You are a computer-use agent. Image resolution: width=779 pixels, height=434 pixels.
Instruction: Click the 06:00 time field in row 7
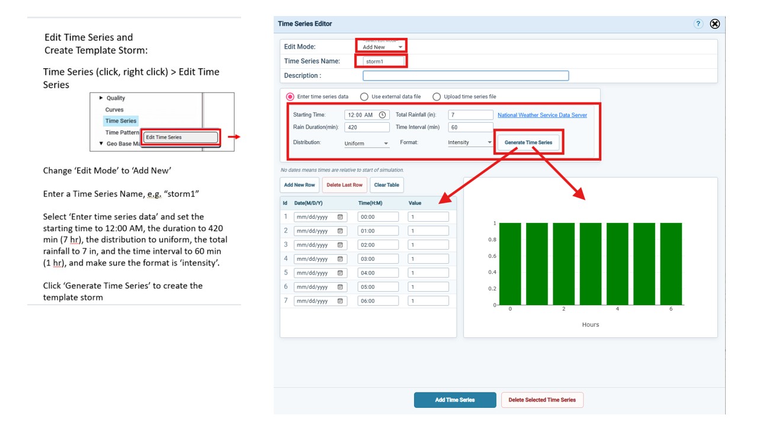(378, 301)
